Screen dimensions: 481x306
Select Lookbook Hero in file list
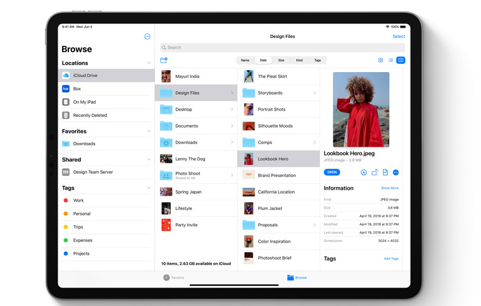pyautogui.click(x=279, y=159)
